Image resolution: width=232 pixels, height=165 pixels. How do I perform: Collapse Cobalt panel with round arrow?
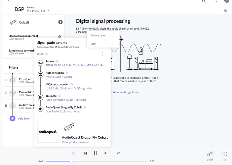(61, 22)
